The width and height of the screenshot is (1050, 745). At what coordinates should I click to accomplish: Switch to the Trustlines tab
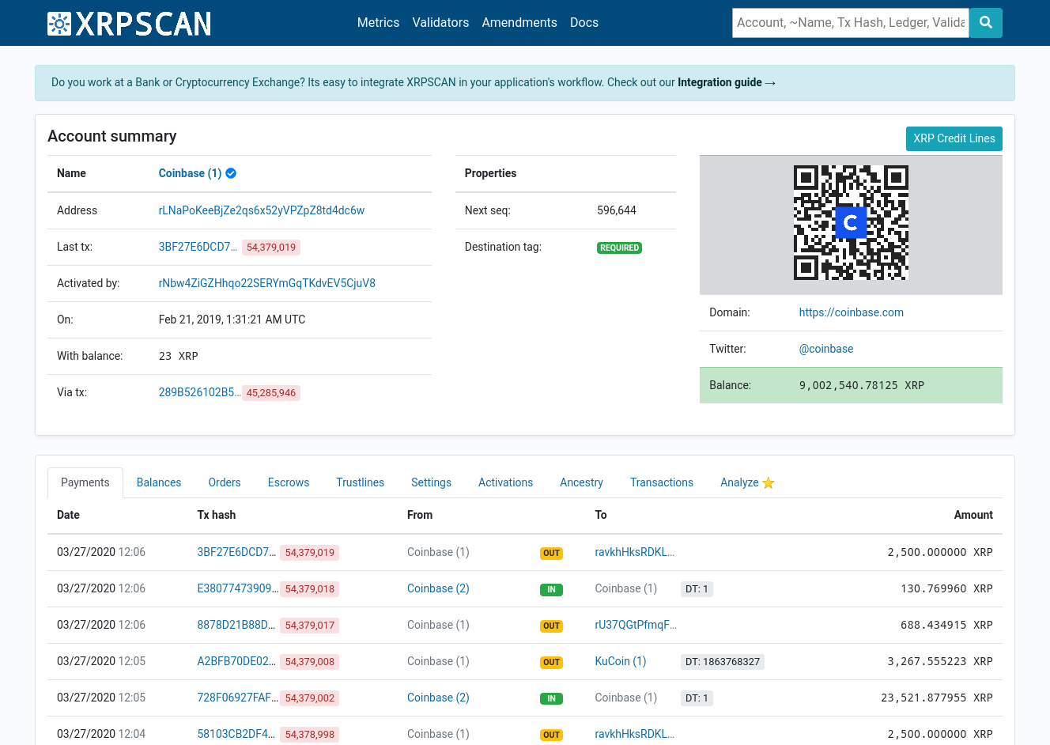coord(360,482)
